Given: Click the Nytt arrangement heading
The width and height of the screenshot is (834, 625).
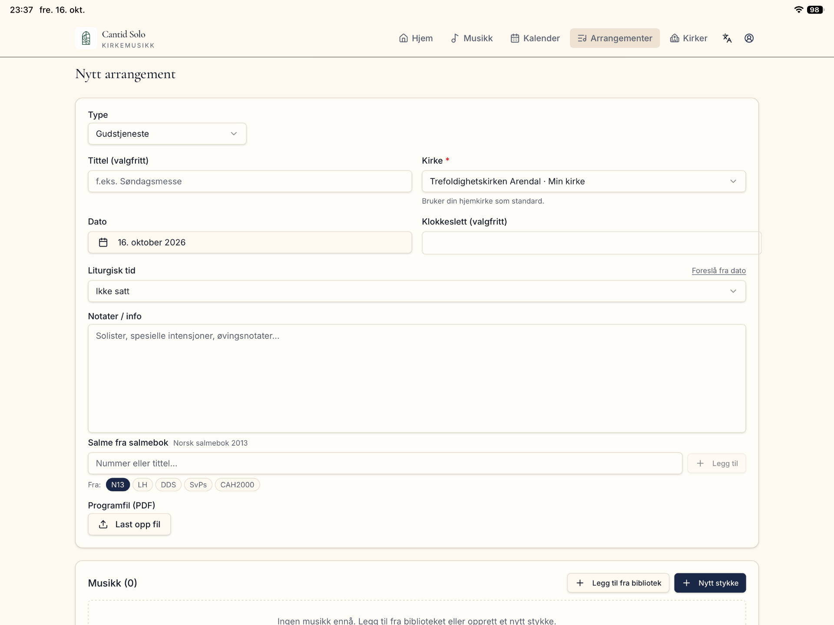Looking at the screenshot, I should (126, 74).
